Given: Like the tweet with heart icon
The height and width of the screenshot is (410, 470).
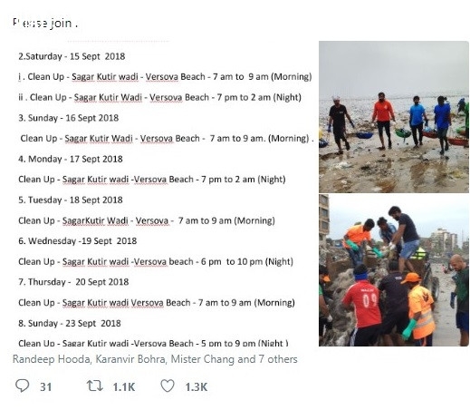Looking at the screenshot, I should click(168, 386).
